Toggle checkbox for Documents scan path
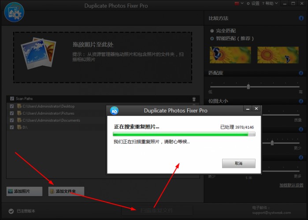This screenshot has width=308, height=220. coord(12,120)
